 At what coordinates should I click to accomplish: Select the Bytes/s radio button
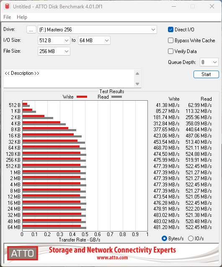(x=164, y=239)
